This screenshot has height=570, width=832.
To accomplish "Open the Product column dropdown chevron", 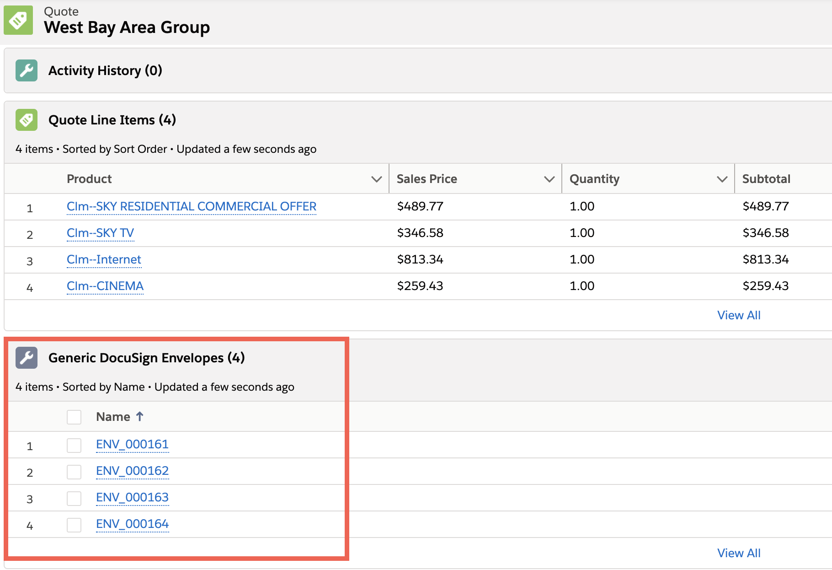I will [x=377, y=179].
